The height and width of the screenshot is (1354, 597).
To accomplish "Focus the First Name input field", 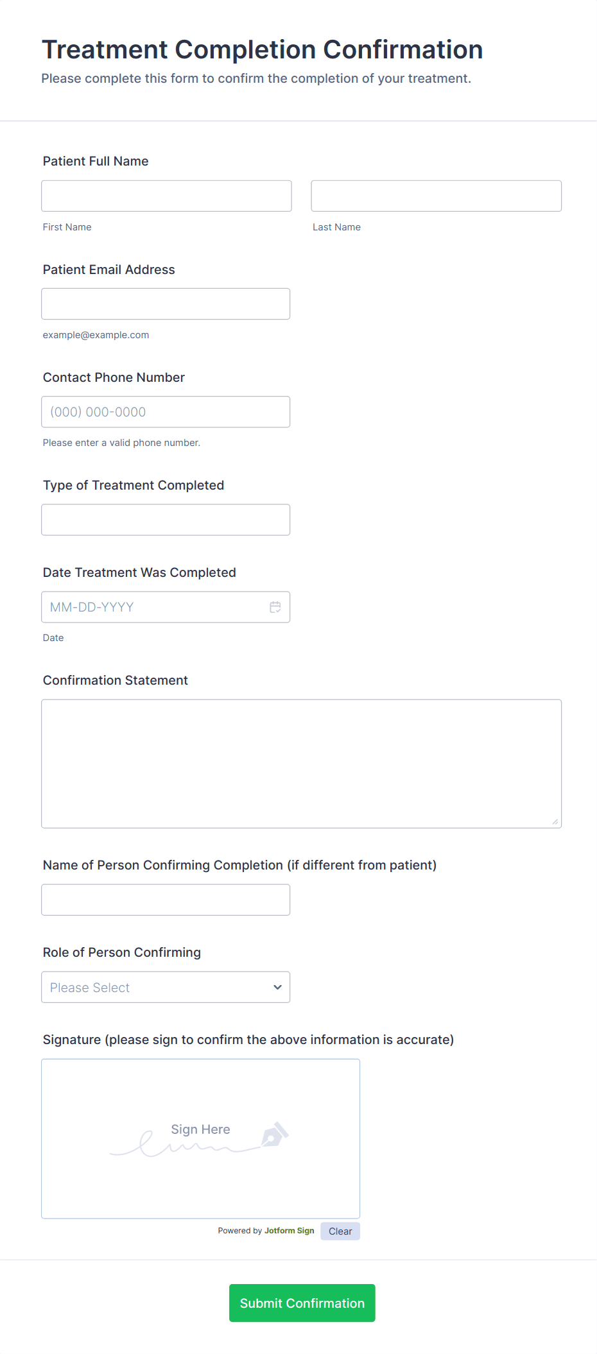I will [166, 196].
